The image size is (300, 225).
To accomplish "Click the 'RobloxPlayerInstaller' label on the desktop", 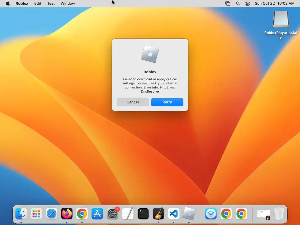I will (x=281, y=35).
